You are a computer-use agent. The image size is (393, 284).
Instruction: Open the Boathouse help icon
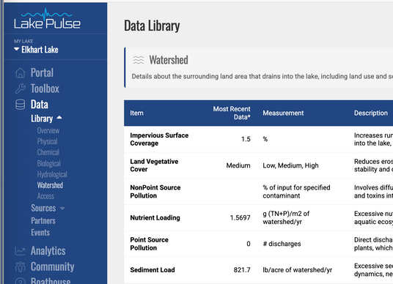point(21,281)
